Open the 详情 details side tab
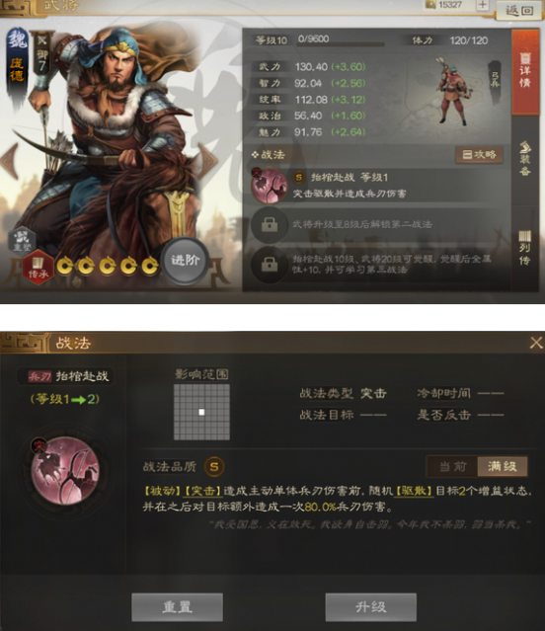This screenshot has height=631, width=545. (x=525, y=71)
